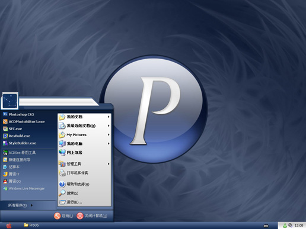The width and height of the screenshot is (306, 229).
Task: Select the Photoshop CS3 label
Action: point(21,114)
